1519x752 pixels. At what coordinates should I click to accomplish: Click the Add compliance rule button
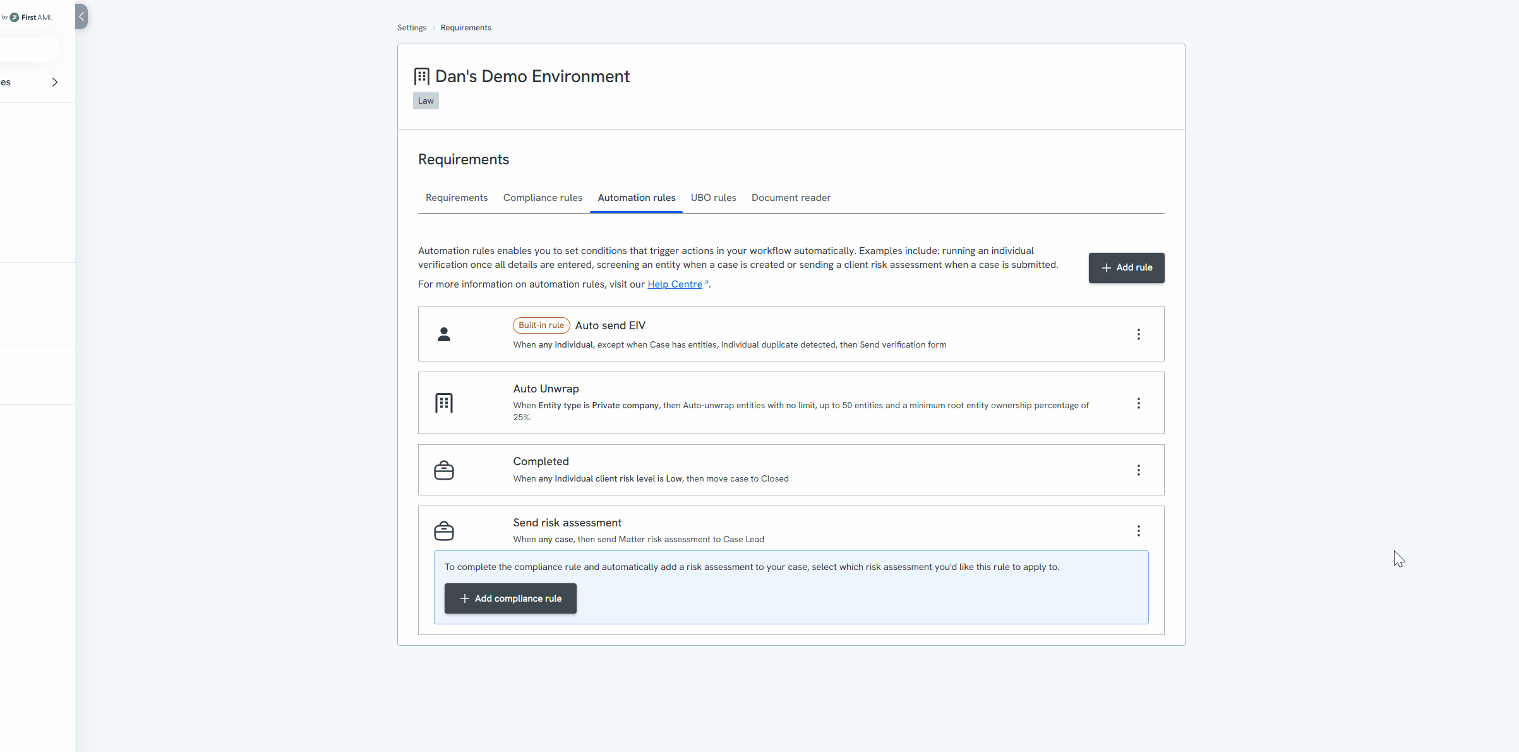[510, 598]
